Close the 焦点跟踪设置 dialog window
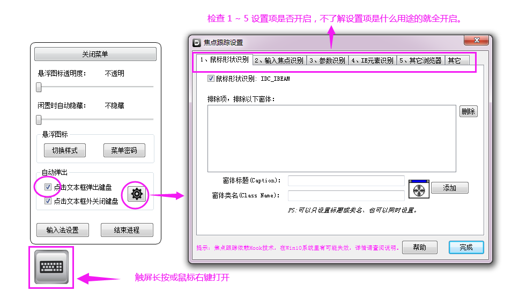The width and height of the screenshot is (519, 299). (x=476, y=41)
